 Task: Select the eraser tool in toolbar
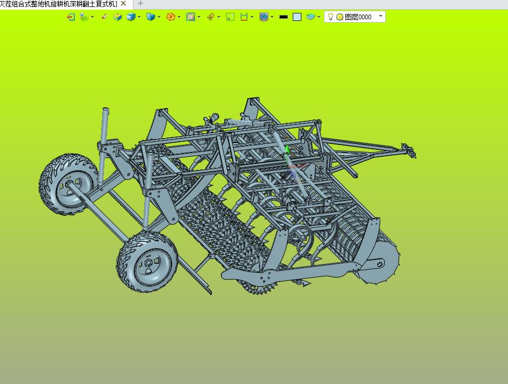coord(104,17)
